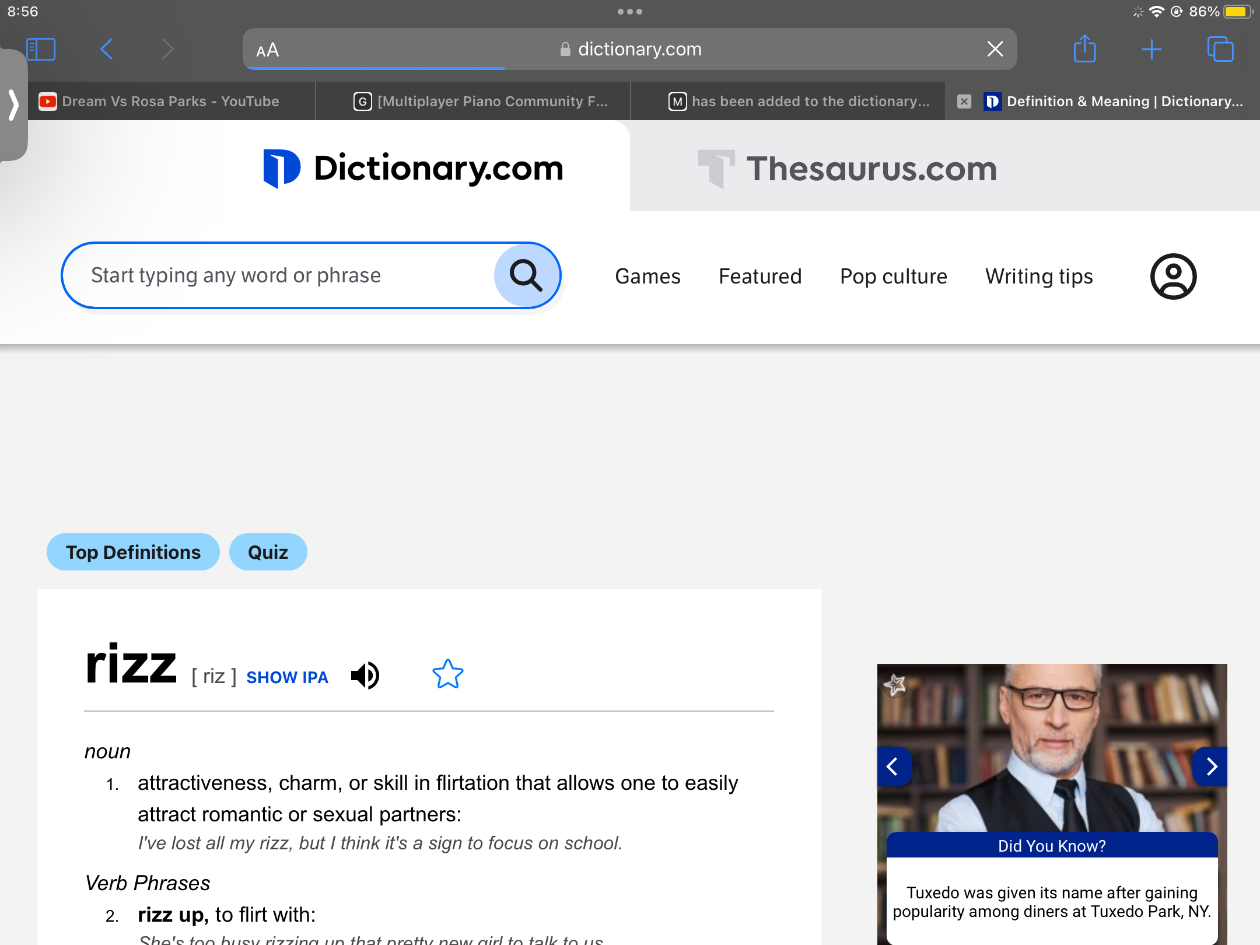The width and height of the screenshot is (1260, 945).
Task: Switch to Thesaurus.com
Action: pyautogui.click(x=847, y=169)
